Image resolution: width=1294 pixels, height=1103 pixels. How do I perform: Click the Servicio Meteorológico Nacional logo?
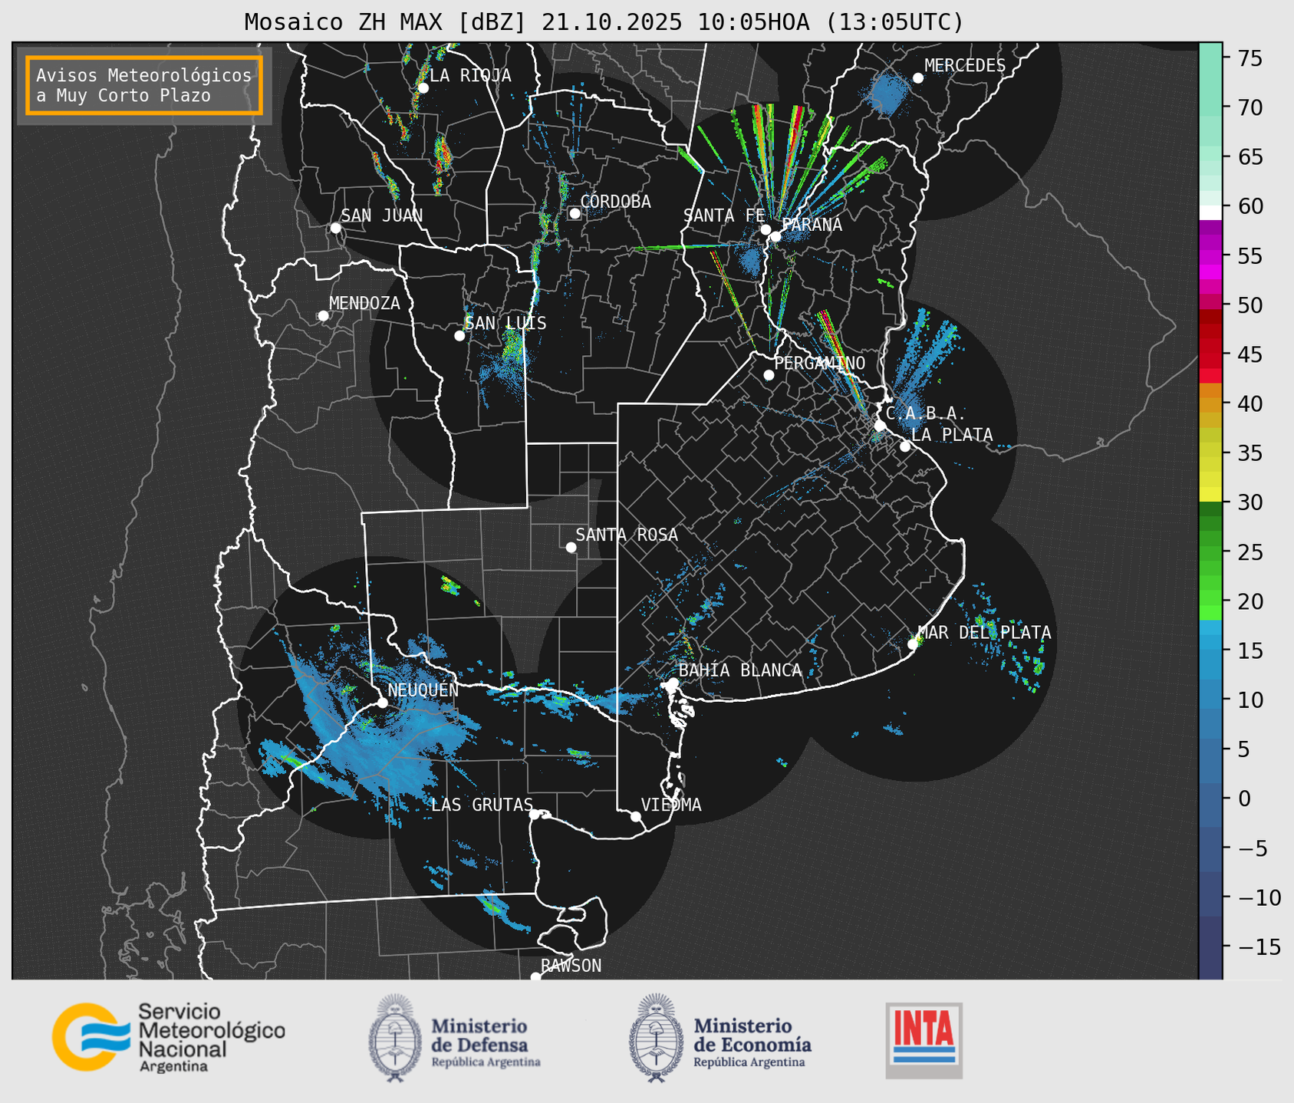tap(168, 1037)
